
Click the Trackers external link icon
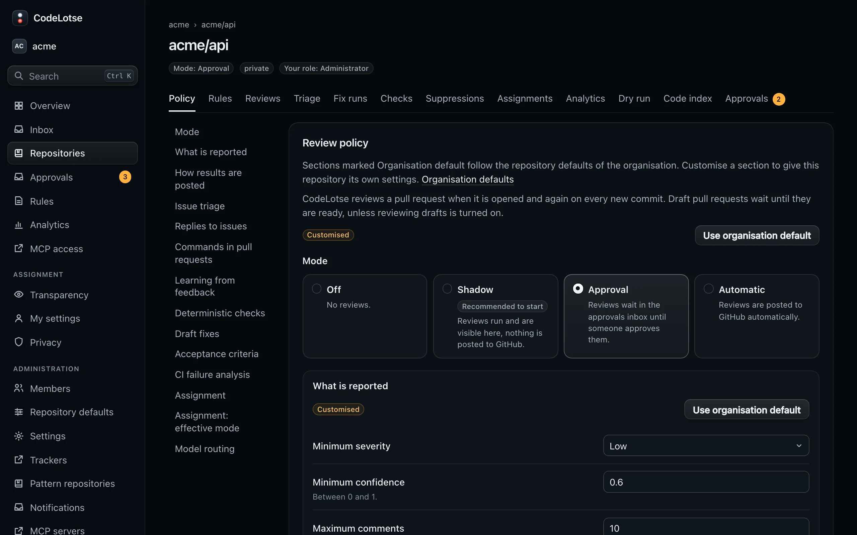click(x=18, y=460)
